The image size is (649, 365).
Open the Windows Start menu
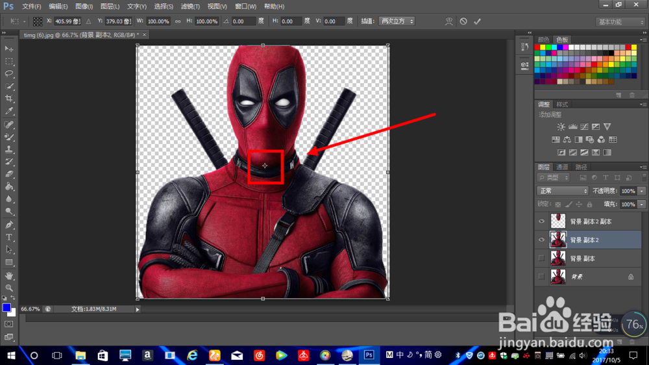point(11,355)
